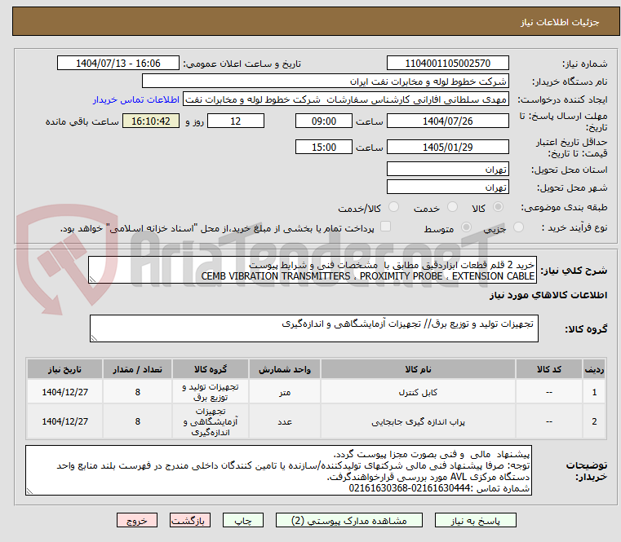The width and height of the screenshot is (621, 542).
Task: Click the خروج exit button
Action: click(136, 521)
